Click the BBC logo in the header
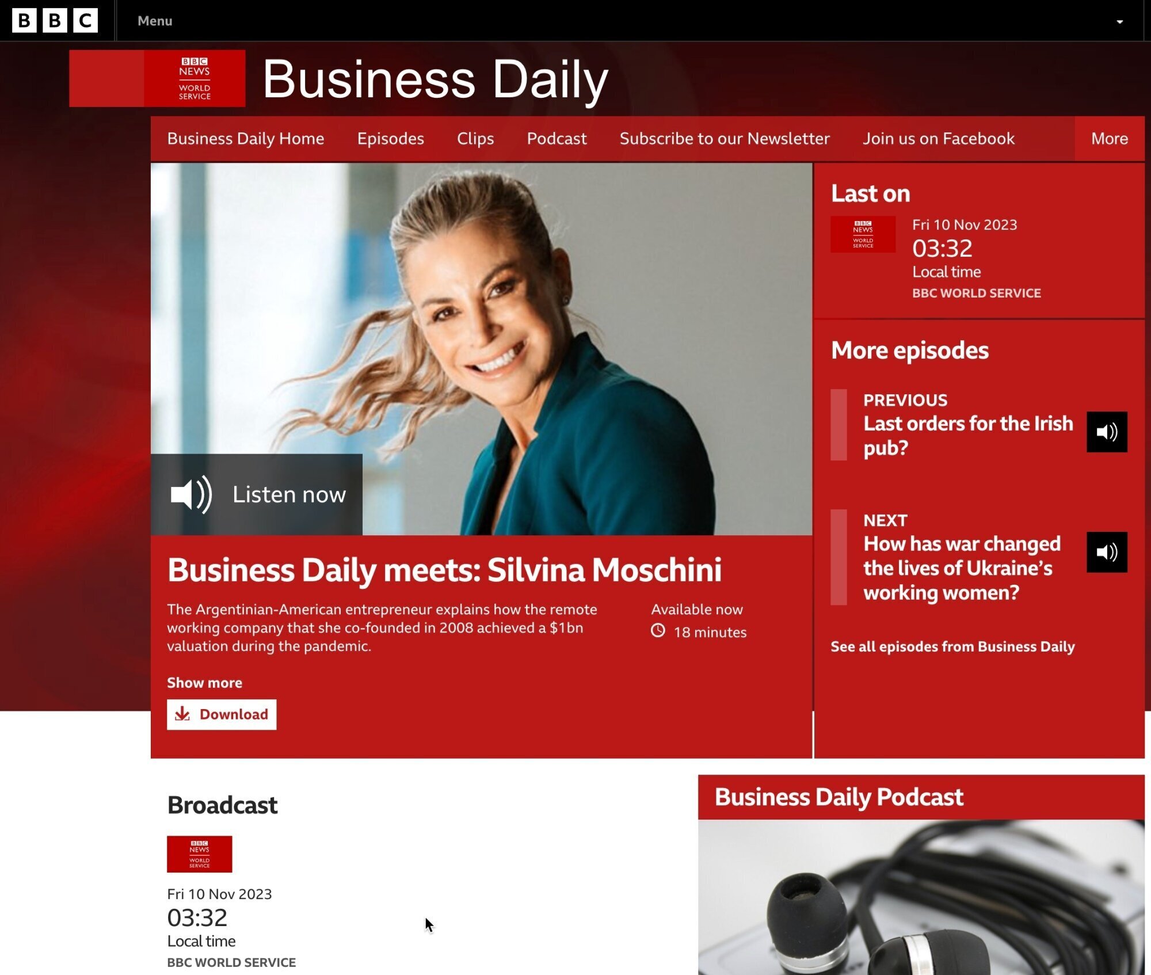This screenshot has height=975, width=1151. click(55, 21)
